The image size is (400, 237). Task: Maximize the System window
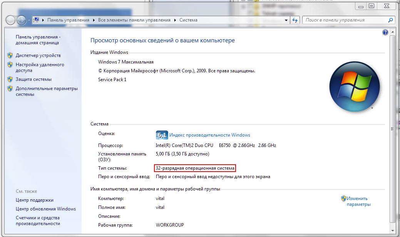[x=372, y=6]
